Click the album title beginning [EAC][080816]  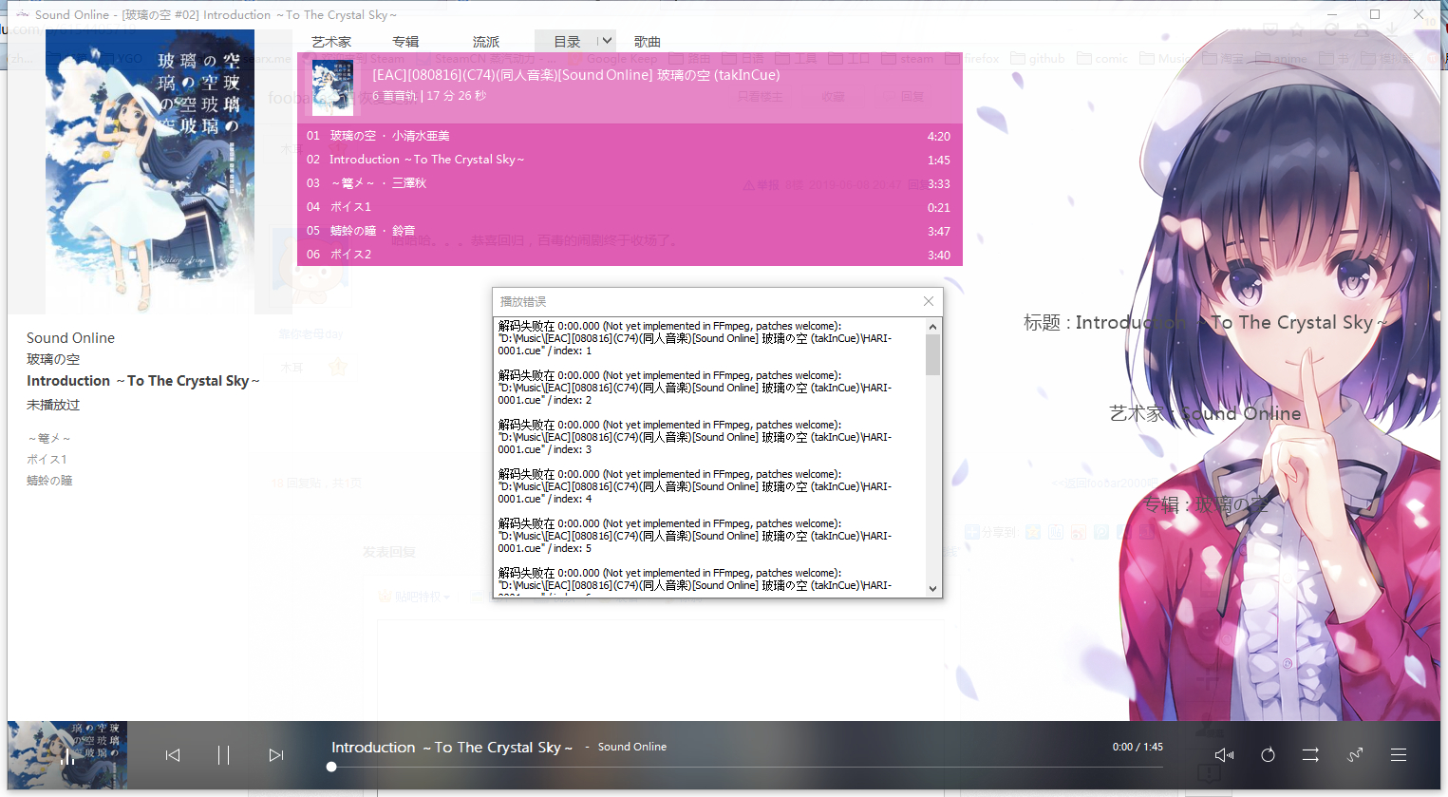click(x=576, y=75)
